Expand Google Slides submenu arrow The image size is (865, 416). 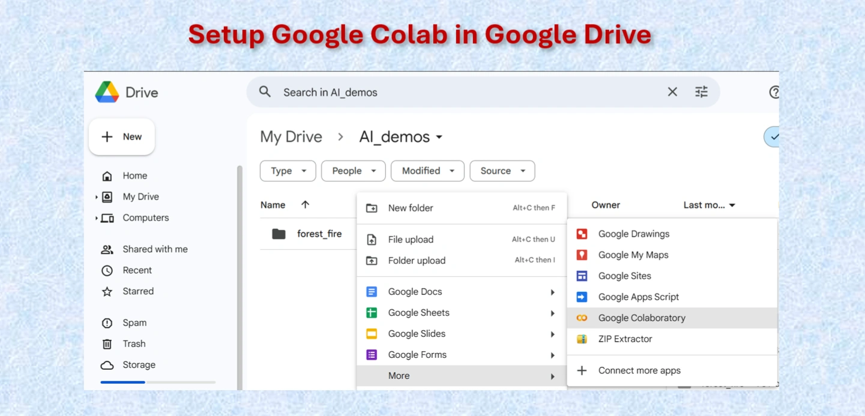pos(552,334)
